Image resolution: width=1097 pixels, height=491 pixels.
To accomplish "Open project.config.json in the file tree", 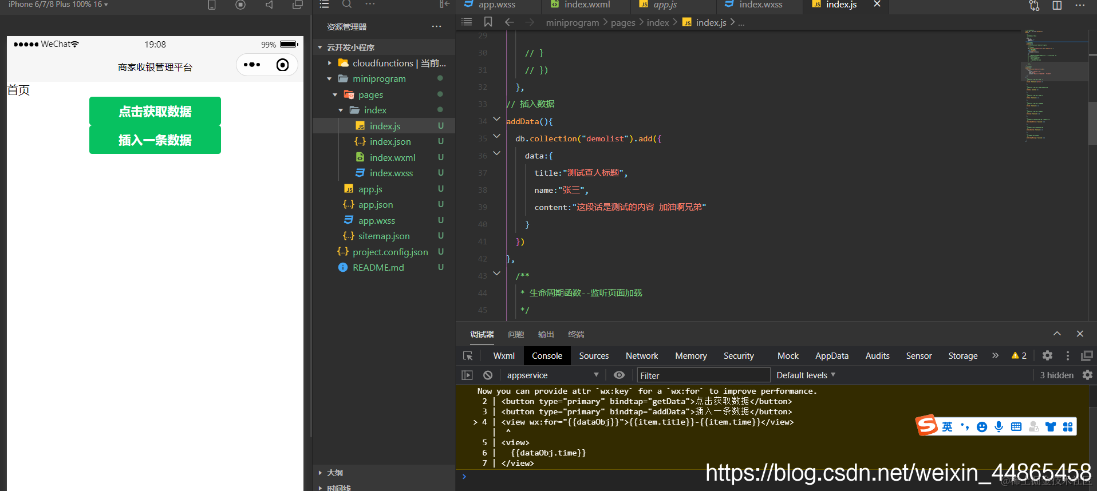I will click(x=390, y=252).
